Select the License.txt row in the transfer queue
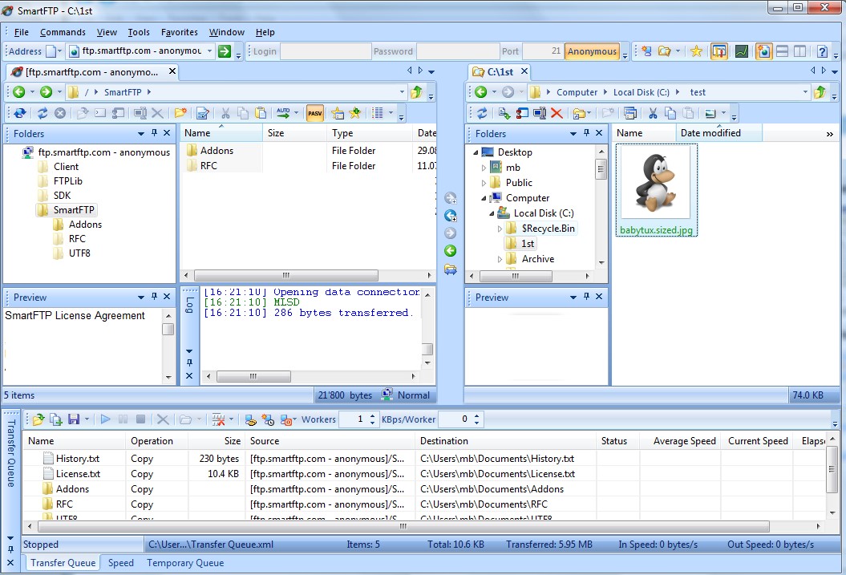This screenshot has height=575, width=846. [x=423, y=474]
